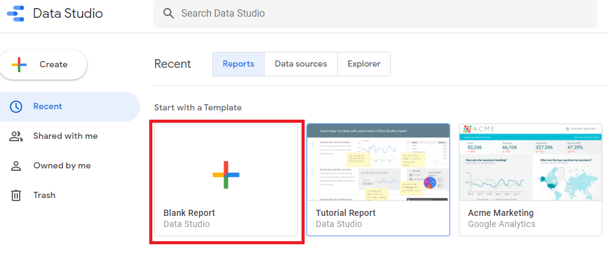Click the Data Studio logo icon
608x264 pixels.
16,14
